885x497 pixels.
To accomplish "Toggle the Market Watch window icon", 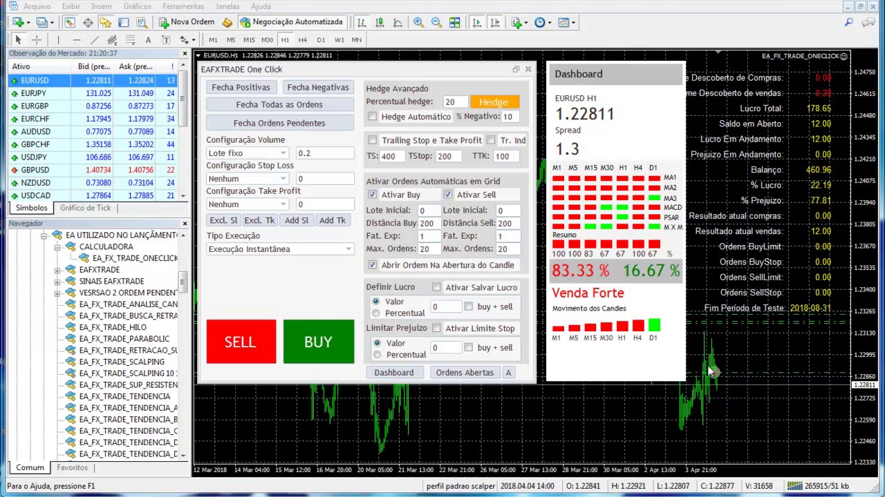I will click(x=70, y=22).
